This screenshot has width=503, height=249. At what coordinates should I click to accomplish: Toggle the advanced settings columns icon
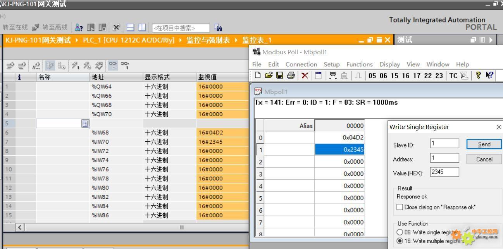tap(61, 65)
